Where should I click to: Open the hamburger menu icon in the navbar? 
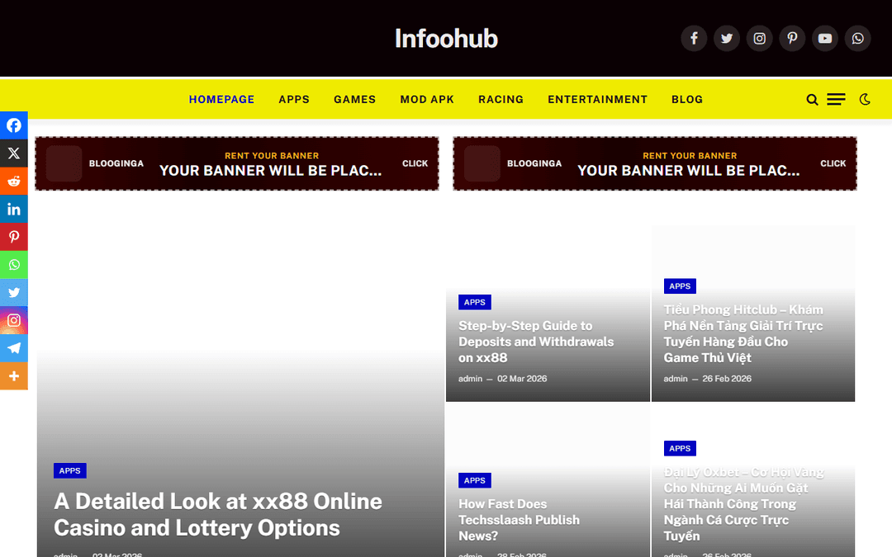pyautogui.click(x=836, y=100)
